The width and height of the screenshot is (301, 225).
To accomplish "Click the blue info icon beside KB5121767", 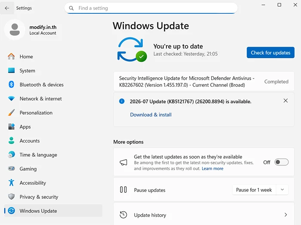I will click(x=122, y=101).
